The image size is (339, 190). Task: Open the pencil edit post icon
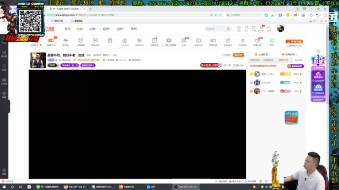tap(228, 41)
